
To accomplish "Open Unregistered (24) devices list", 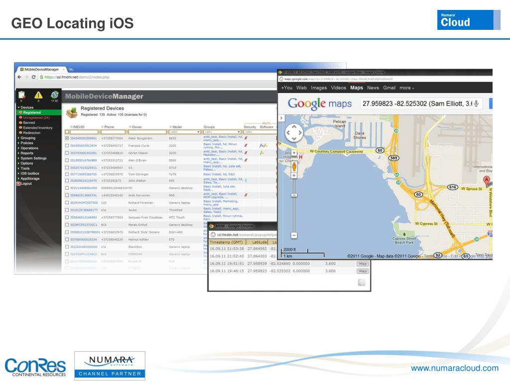I will tap(36, 117).
